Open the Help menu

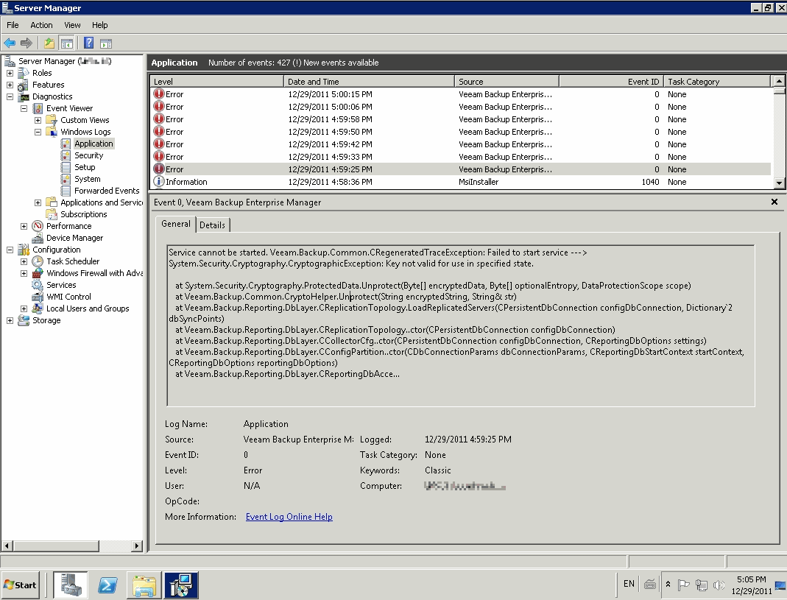(x=100, y=25)
